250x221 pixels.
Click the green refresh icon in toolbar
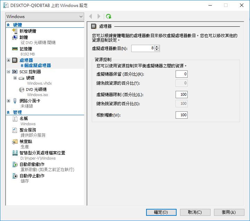[x=109, y=16]
